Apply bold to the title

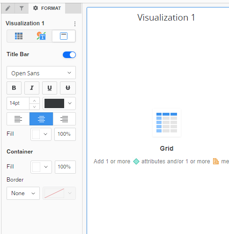[x=14, y=88]
